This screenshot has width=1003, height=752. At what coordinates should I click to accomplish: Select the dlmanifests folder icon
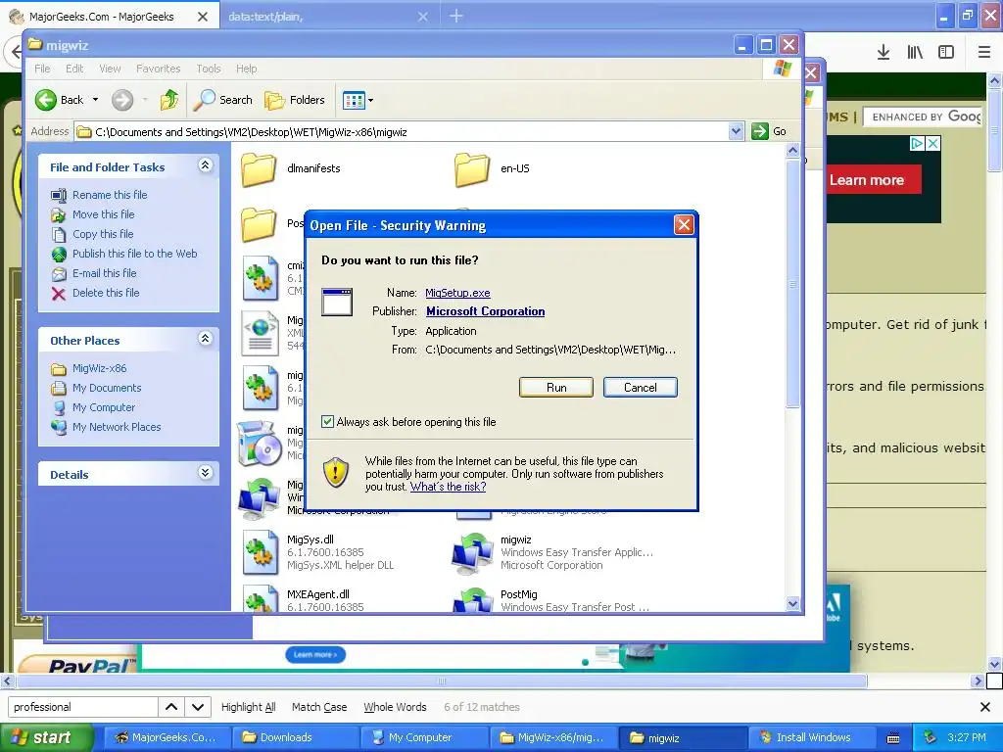pyautogui.click(x=259, y=169)
